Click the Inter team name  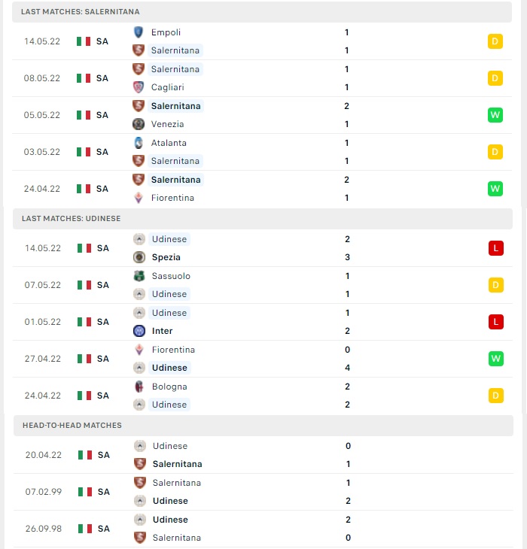pos(162,331)
